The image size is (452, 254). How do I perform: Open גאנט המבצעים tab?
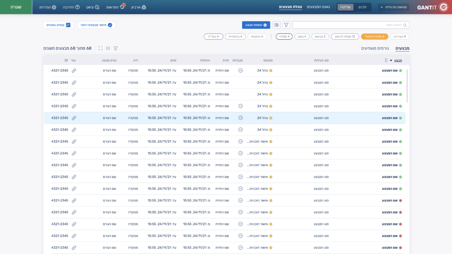[x=318, y=7]
